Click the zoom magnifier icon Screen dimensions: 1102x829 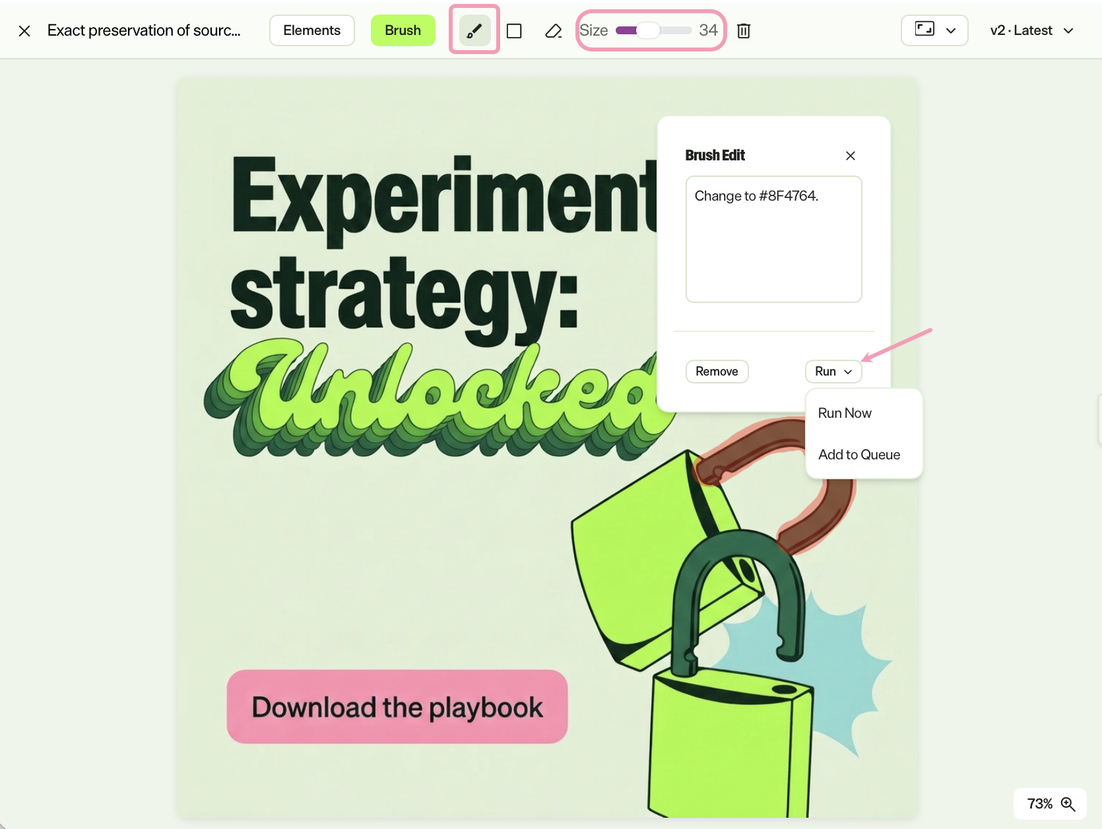pyautogui.click(x=1068, y=804)
